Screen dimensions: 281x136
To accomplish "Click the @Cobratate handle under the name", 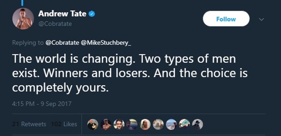I will [55, 24].
